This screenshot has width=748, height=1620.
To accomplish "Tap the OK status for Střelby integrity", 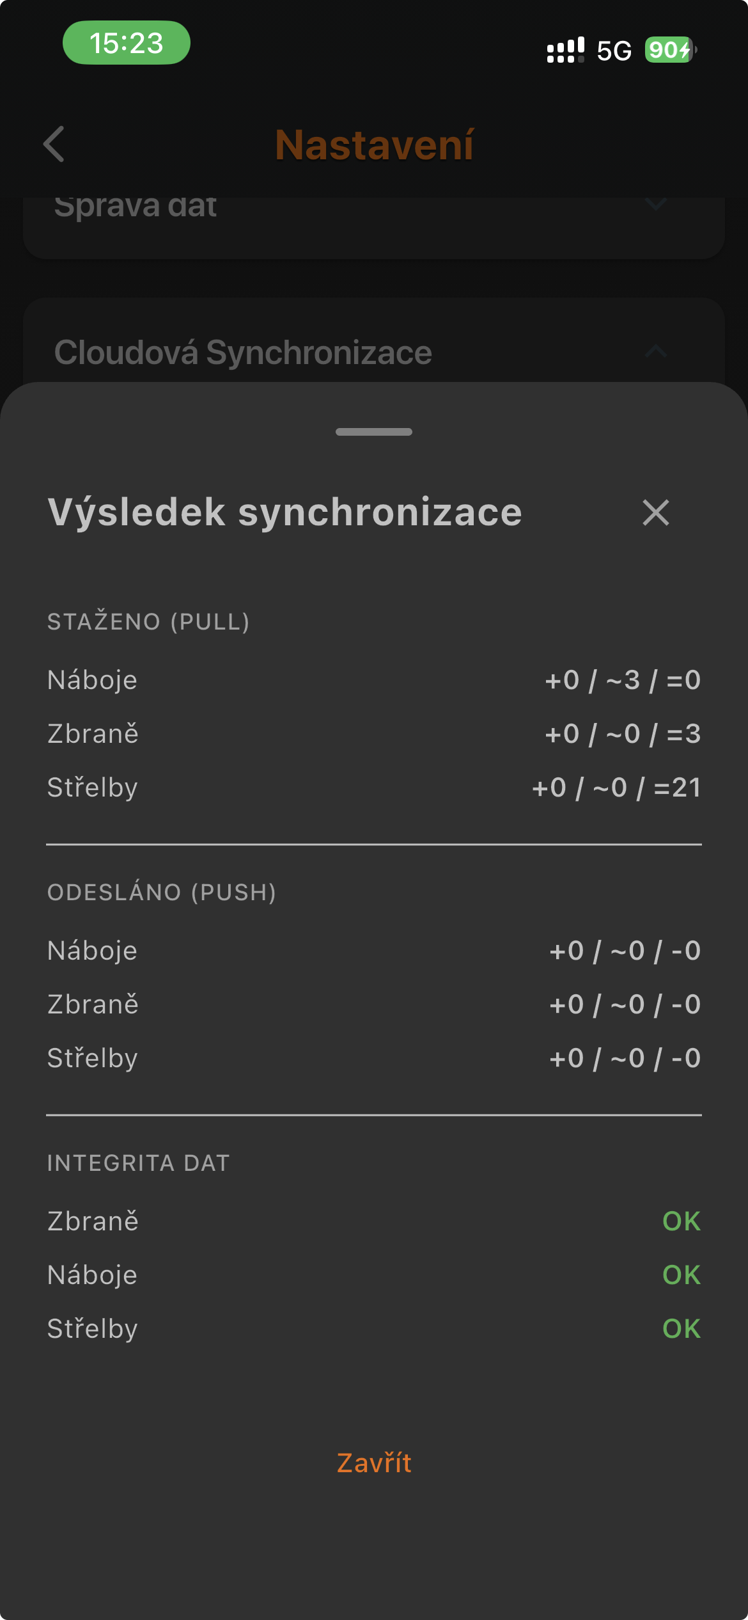I will tap(681, 1329).
